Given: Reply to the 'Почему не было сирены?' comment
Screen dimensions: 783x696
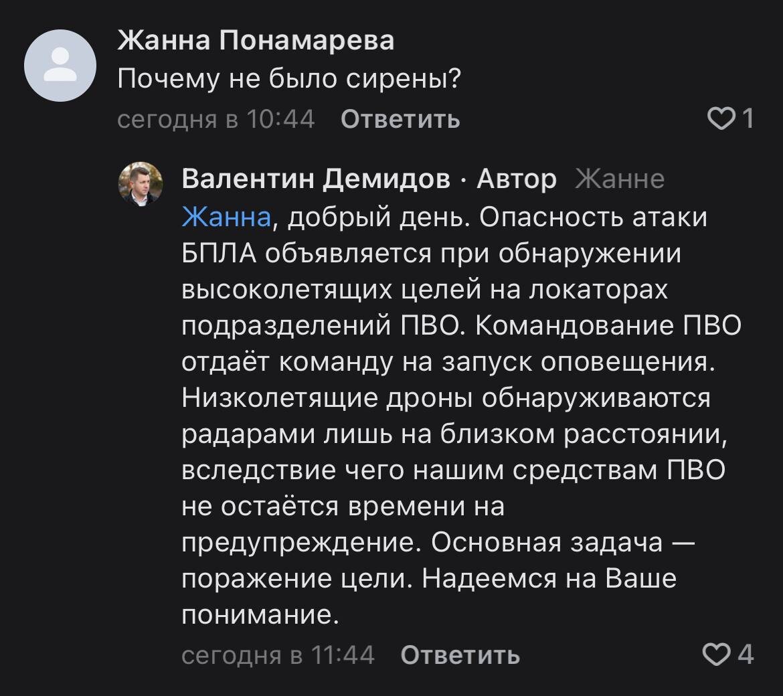Looking at the screenshot, I should click(400, 119).
